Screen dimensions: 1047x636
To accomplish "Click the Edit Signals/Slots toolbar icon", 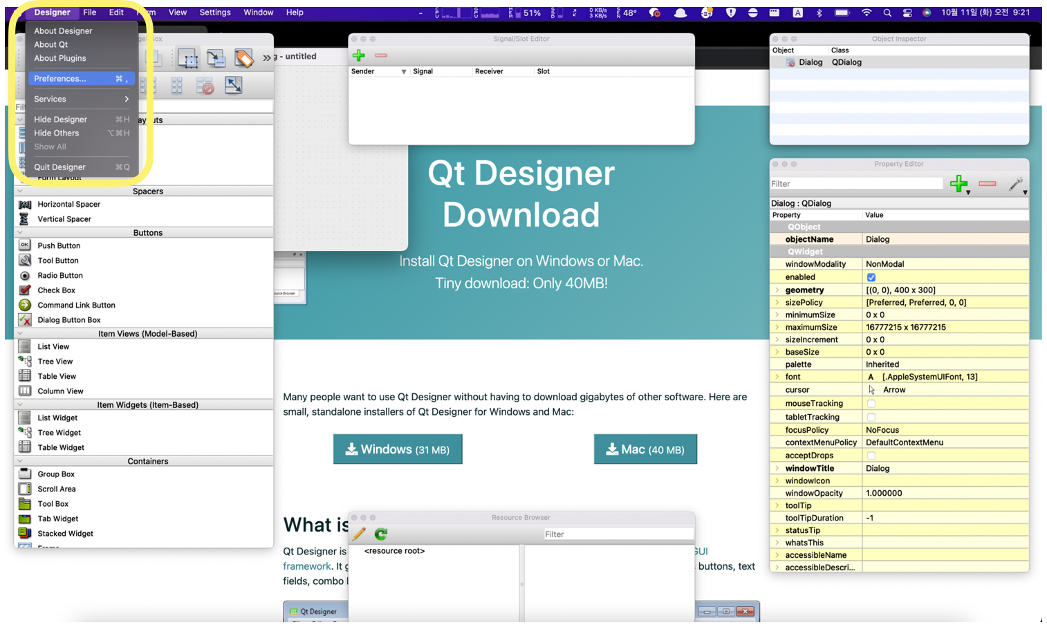I will point(216,59).
